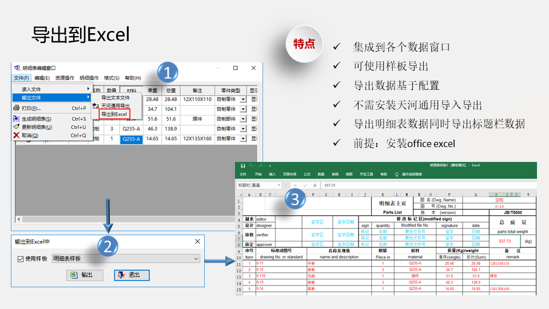549x309 pixels.
Task: Click the 更新明细表 brush icon
Action: point(17,127)
